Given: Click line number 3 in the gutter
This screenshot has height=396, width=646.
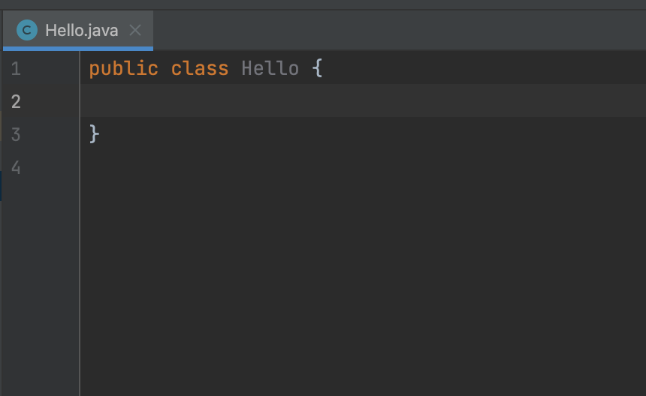Looking at the screenshot, I should tap(16, 134).
